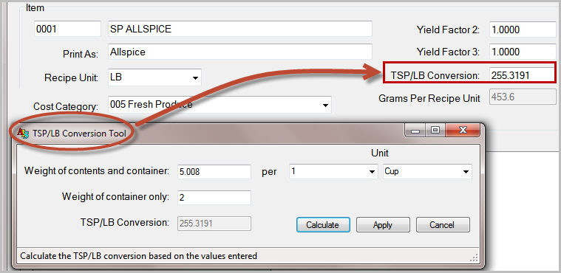The width and height of the screenshot is (561, 273).
Task: Click the TSP/LB Conversion Tool app icon
Action: point(23,134)
